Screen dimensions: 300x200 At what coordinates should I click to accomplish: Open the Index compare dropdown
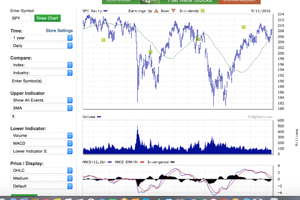pyautogui.click(x=42, y=65)
